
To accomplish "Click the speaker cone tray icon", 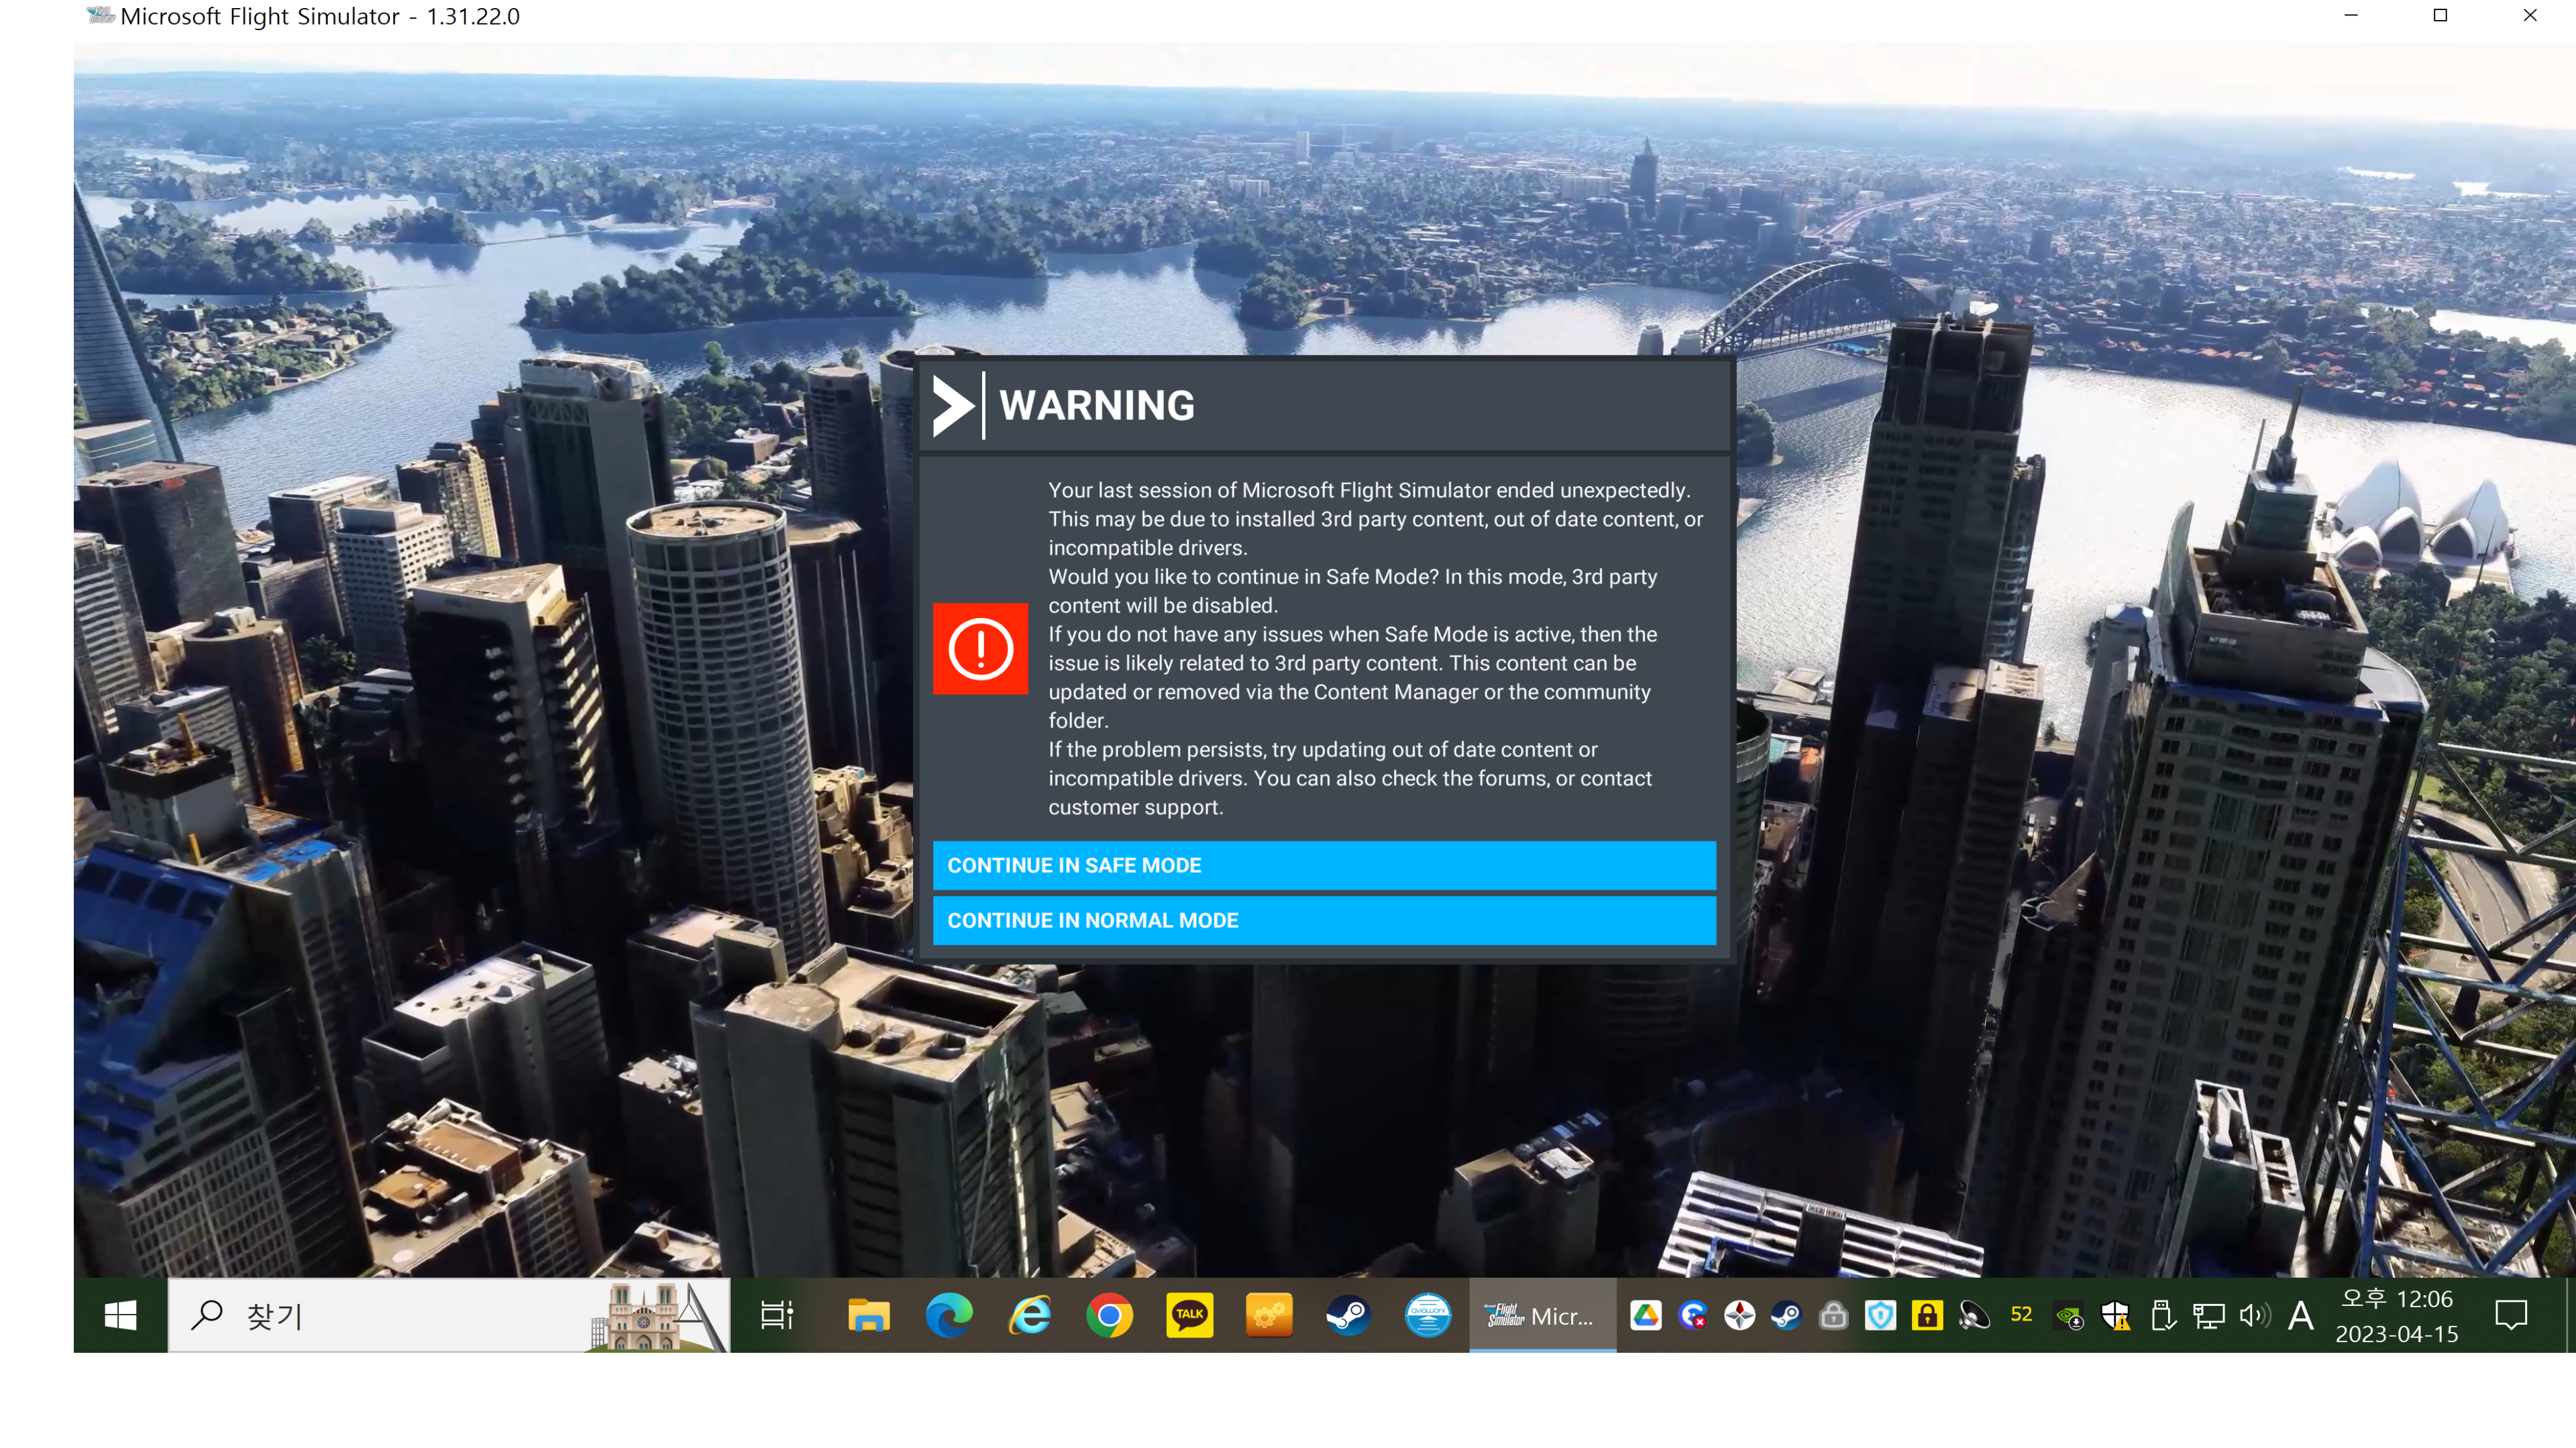I will 1974,1315.
